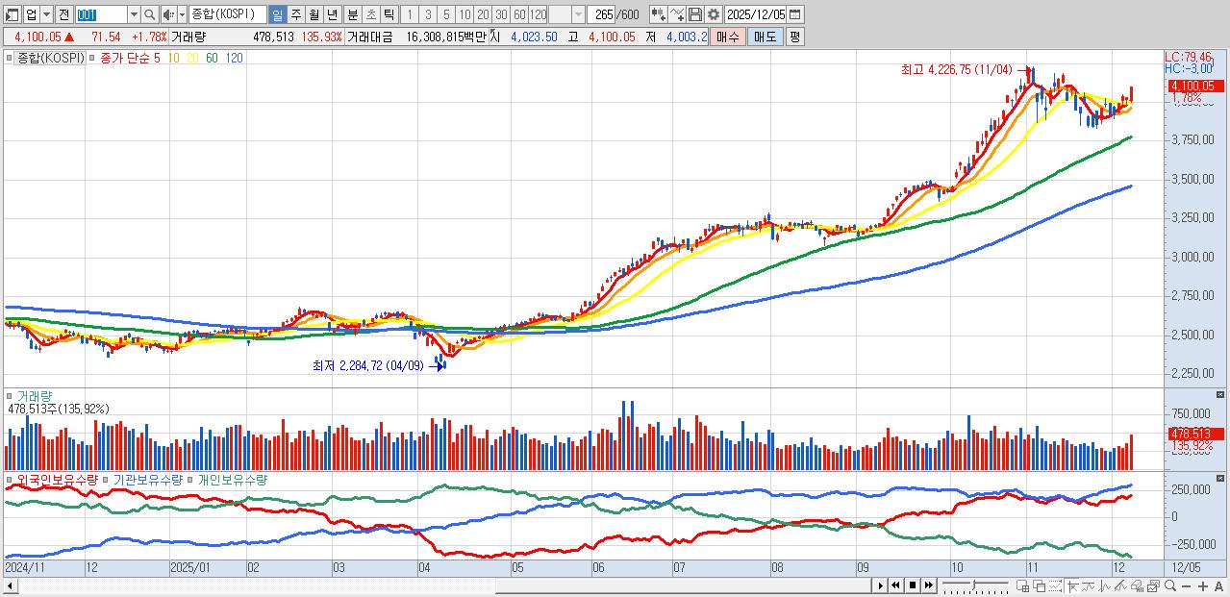1230x597 pixels.
Task: Click the fast-forward button in bottom controls
Action: [929, 585]
